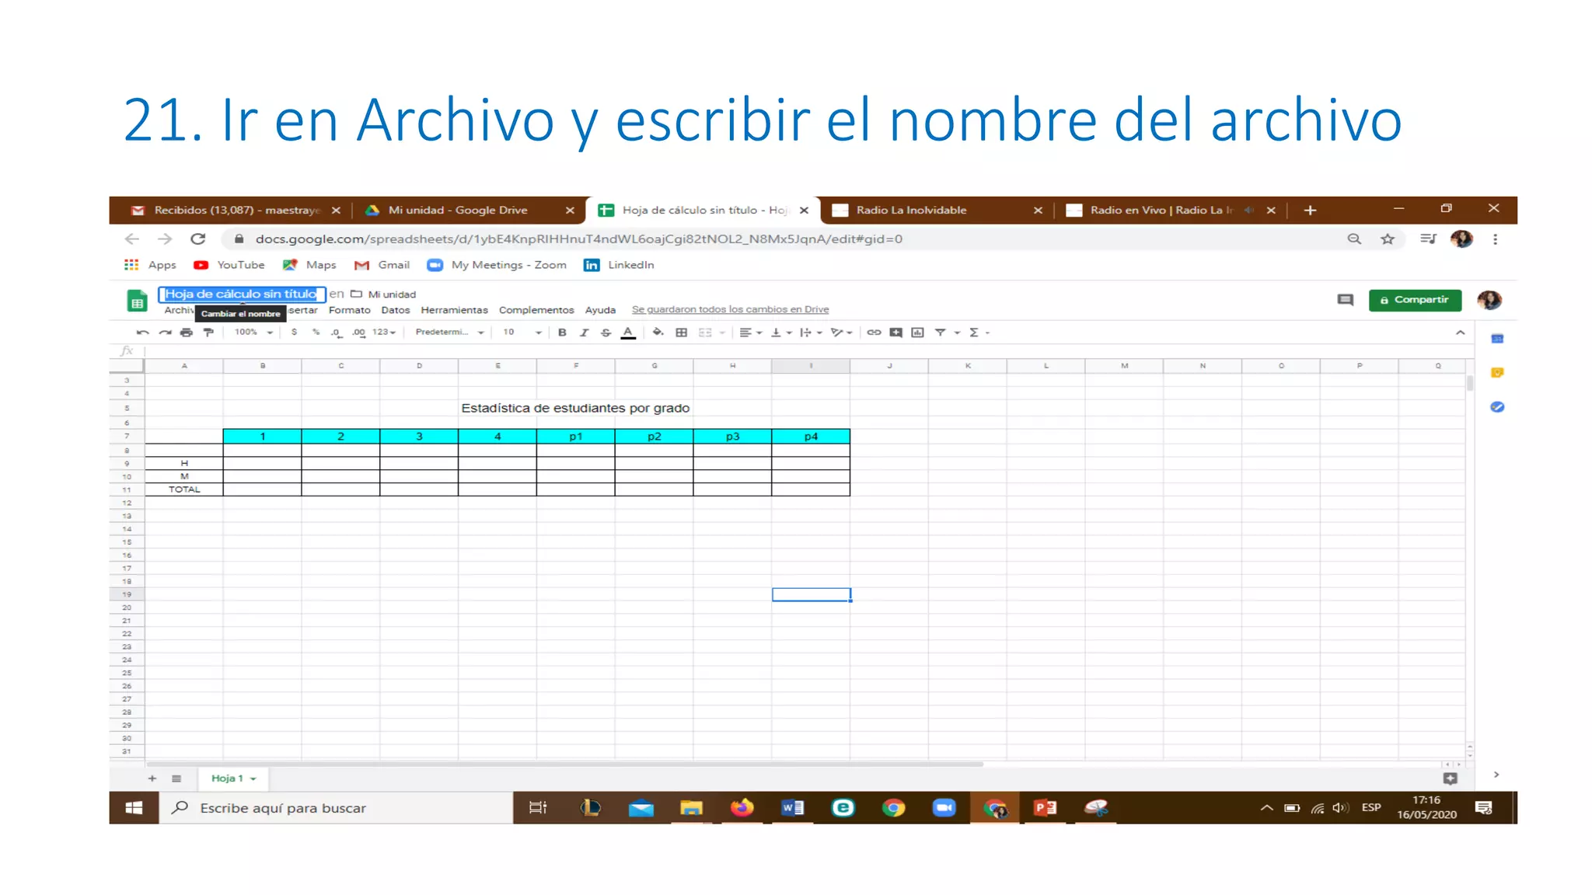Toggle italic formatting

pos(584,333)
